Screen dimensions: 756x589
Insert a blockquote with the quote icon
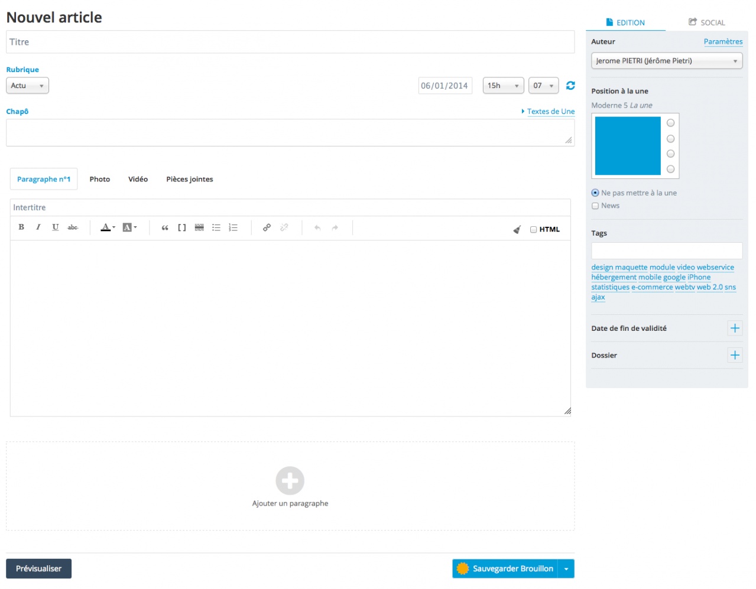click(x=165, y=227)
